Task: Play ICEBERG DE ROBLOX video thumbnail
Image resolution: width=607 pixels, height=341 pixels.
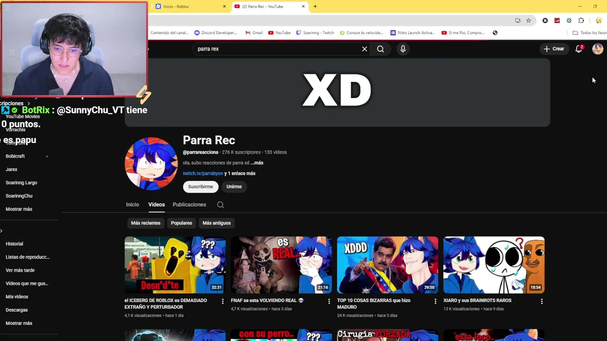Action: (x=175, y=265)
